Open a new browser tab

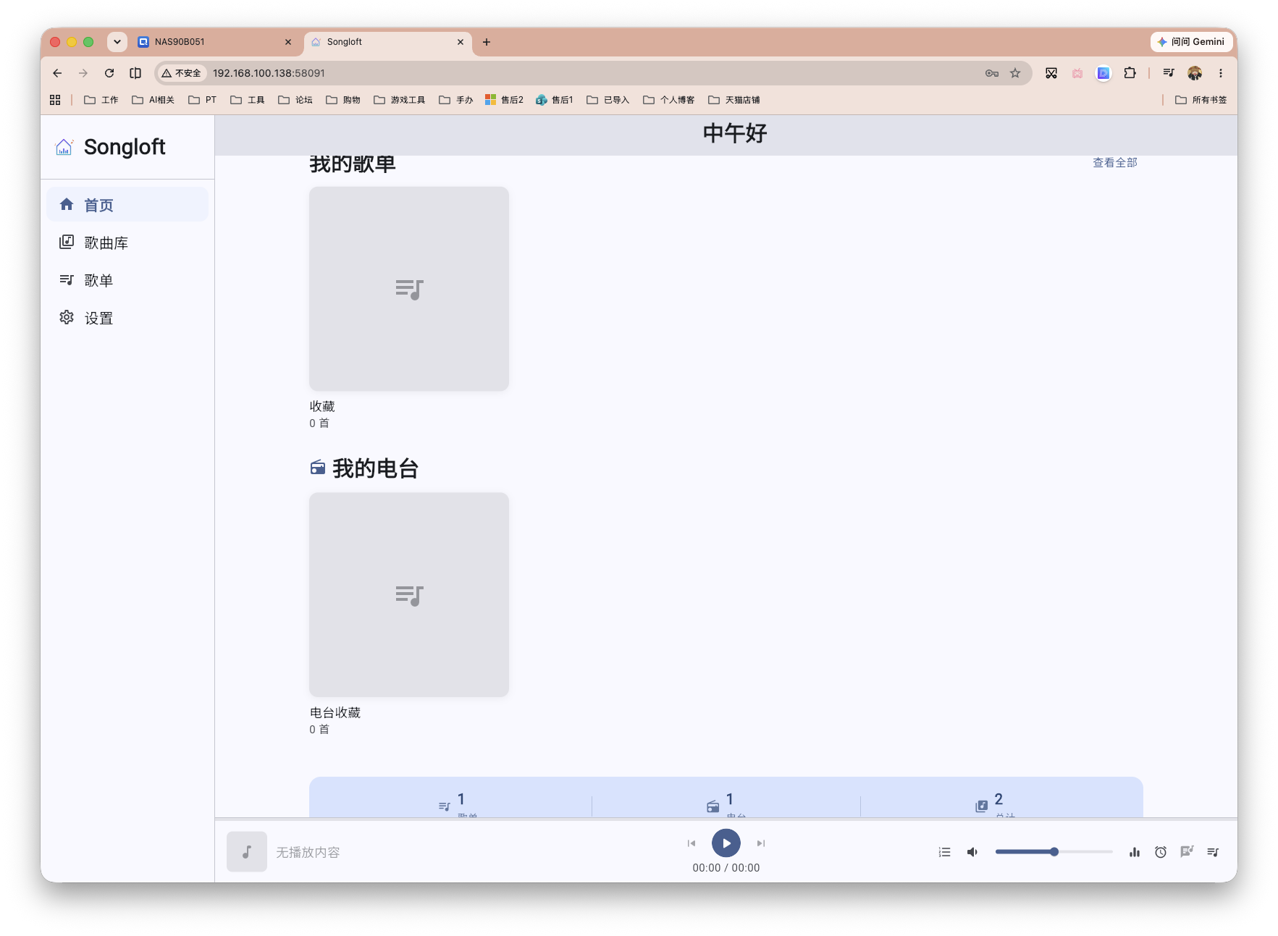coord(487,42)
